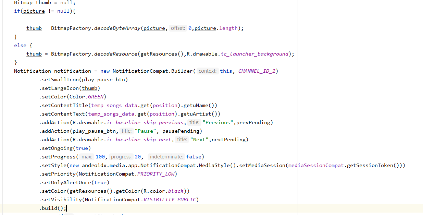Click the getuArtist() method
This screenshot has width=423, height=215.
tap(202, 114)
